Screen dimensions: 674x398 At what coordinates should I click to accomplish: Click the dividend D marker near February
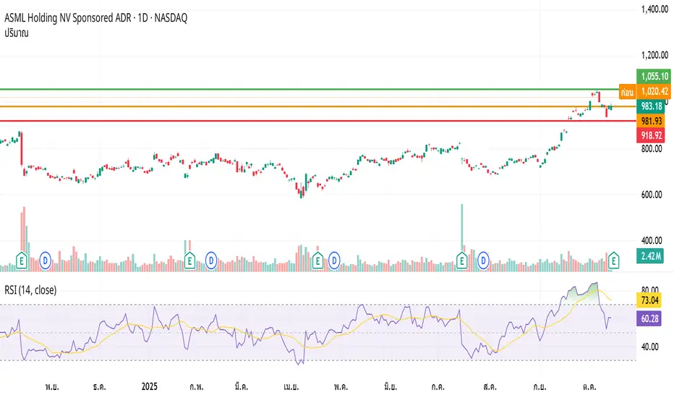pos(210,261)
